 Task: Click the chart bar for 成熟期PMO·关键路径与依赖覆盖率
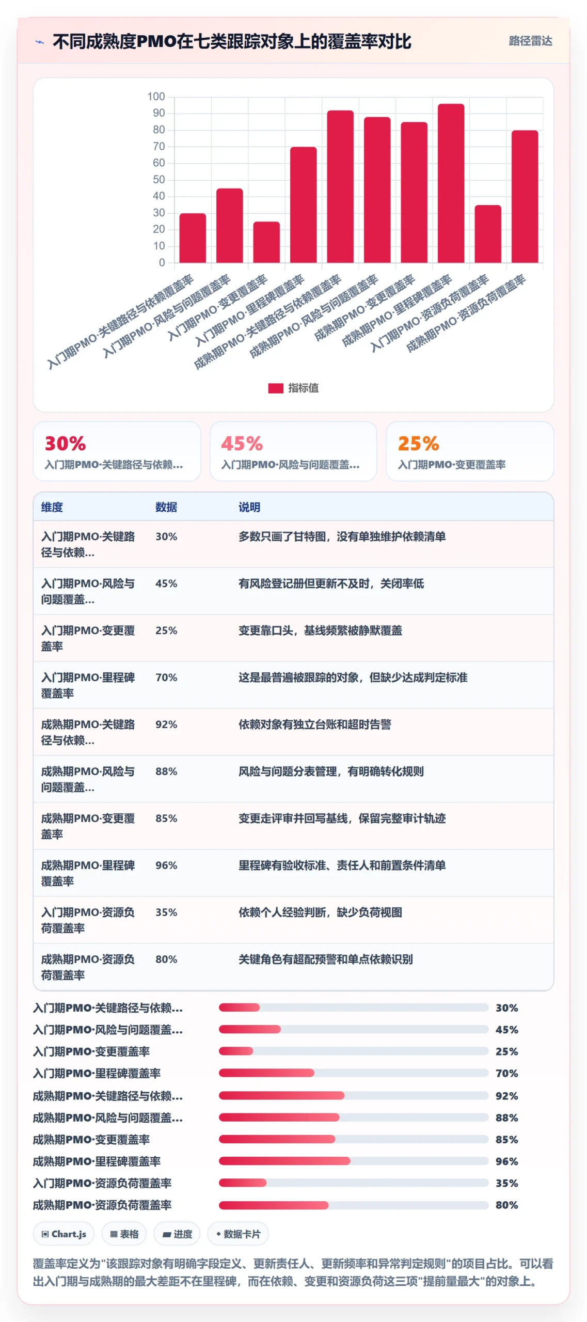click(x=340, y=186)
